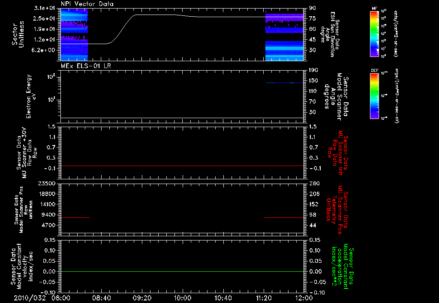Click the 10:40 time axis label
This screenshot has width=439, height=303.
(223, 298)
